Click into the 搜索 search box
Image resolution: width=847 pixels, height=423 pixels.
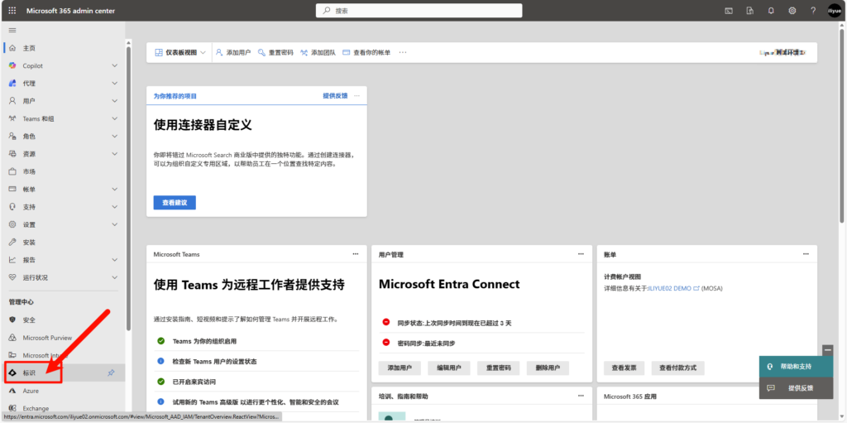pyautogui.click(x=419, y=11)
